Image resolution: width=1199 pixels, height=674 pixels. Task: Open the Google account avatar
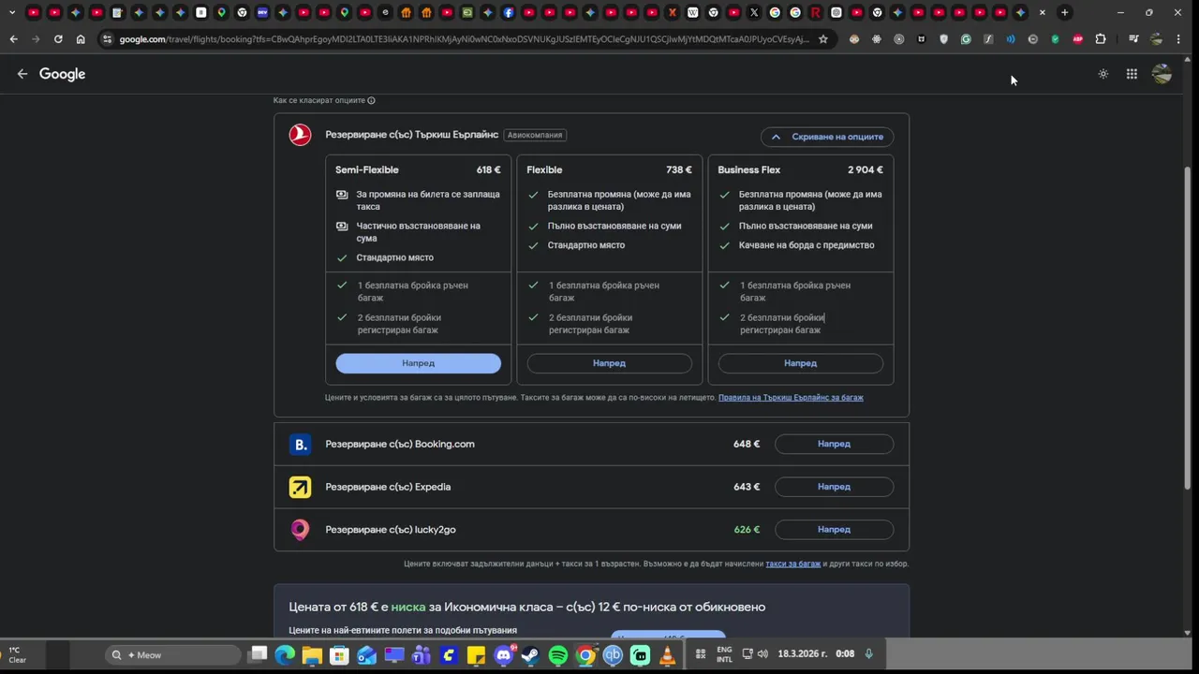point(1162,74)
